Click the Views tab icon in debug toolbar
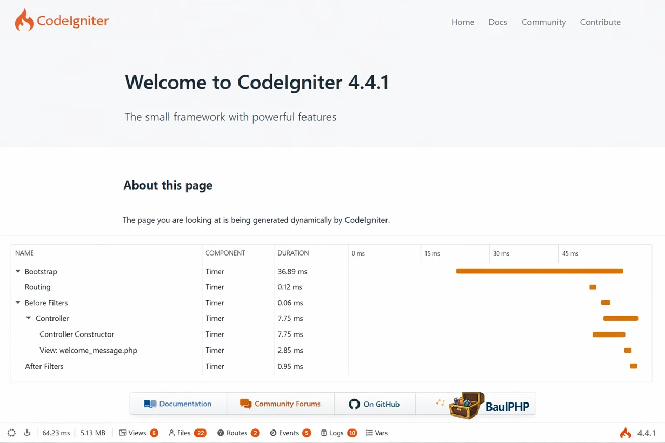 123,433
